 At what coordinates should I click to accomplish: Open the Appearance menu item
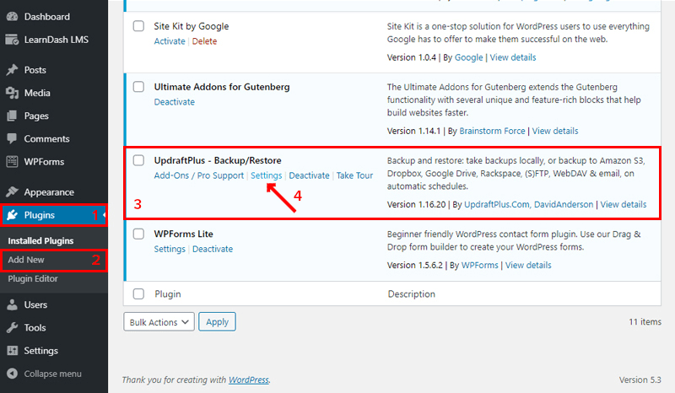tap(49, 192)
